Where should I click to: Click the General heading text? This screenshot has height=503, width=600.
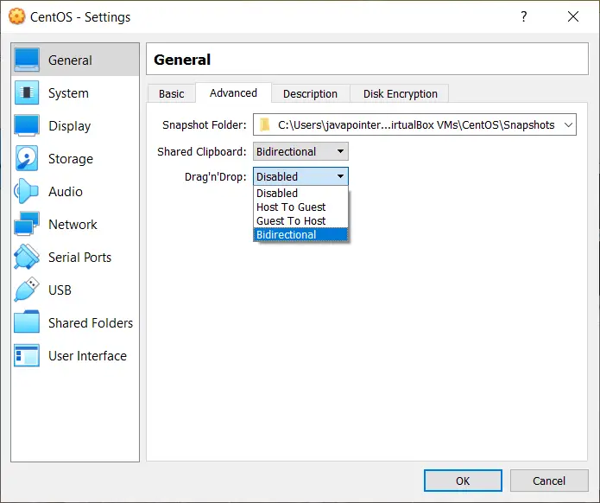click(x=182, y=60)
